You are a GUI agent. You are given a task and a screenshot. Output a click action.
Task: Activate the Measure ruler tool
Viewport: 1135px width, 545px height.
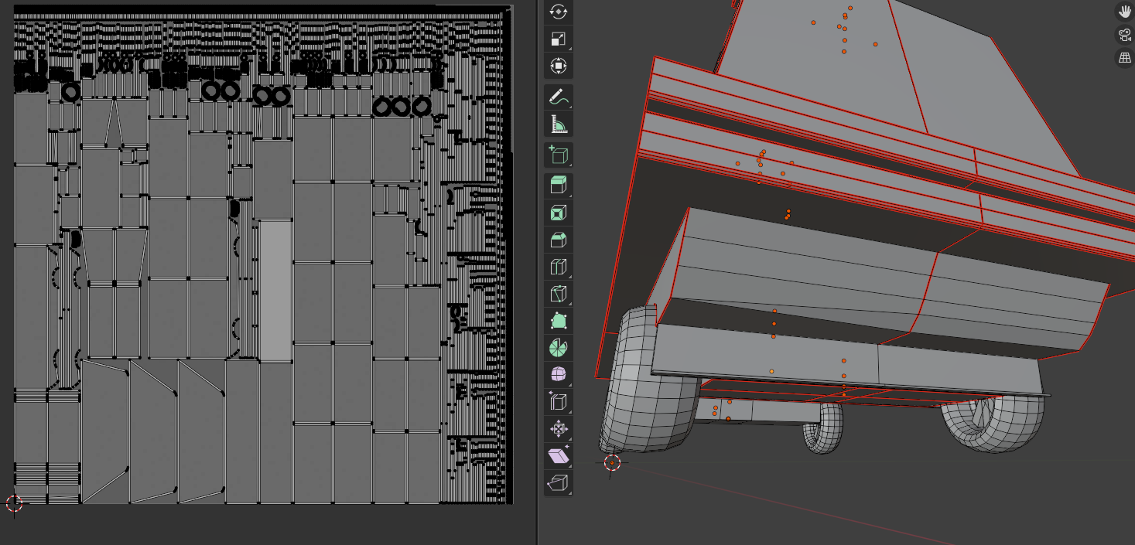click(558, 124)
